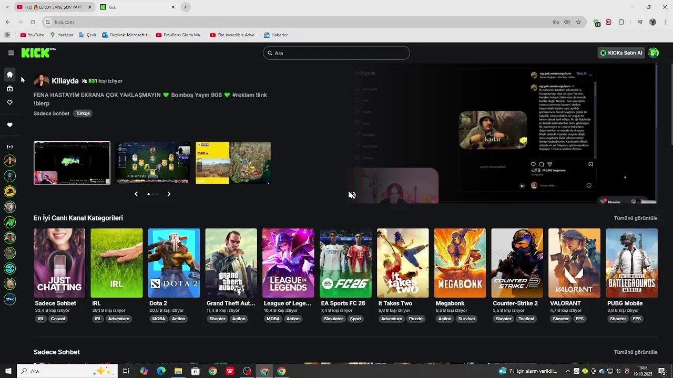
Task: Click the filled heart icon in sidebar
Action: coord(9,125)
